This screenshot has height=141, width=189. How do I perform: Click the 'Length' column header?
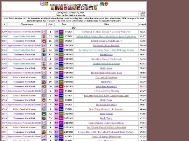coord(143,24)
